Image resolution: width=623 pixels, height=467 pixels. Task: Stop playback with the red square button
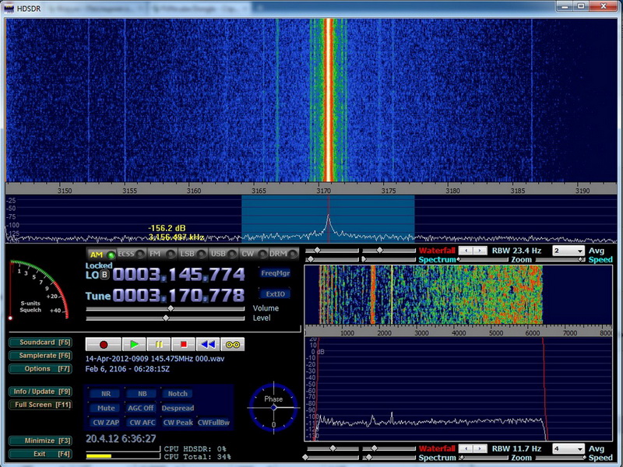coord(183,344)
